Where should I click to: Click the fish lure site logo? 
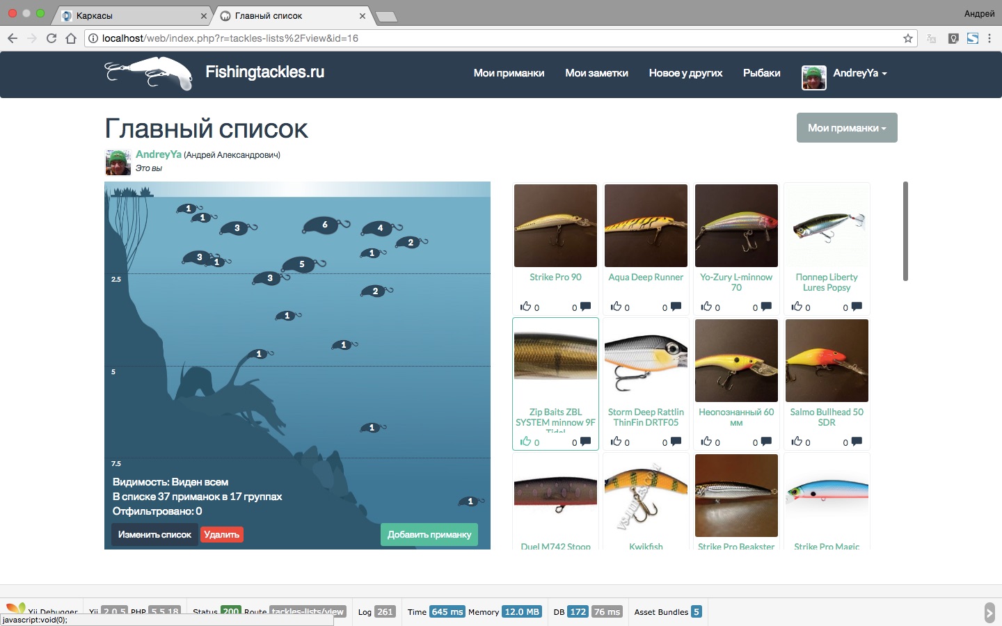149,73
